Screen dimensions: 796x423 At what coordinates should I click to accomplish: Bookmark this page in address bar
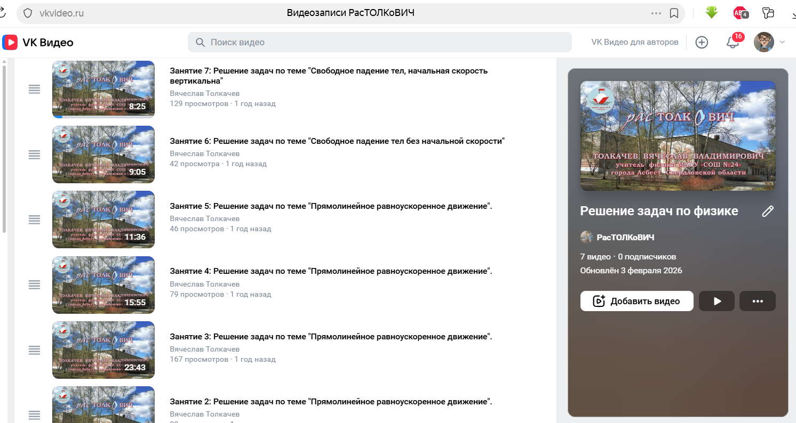click(x=674, y=13)
